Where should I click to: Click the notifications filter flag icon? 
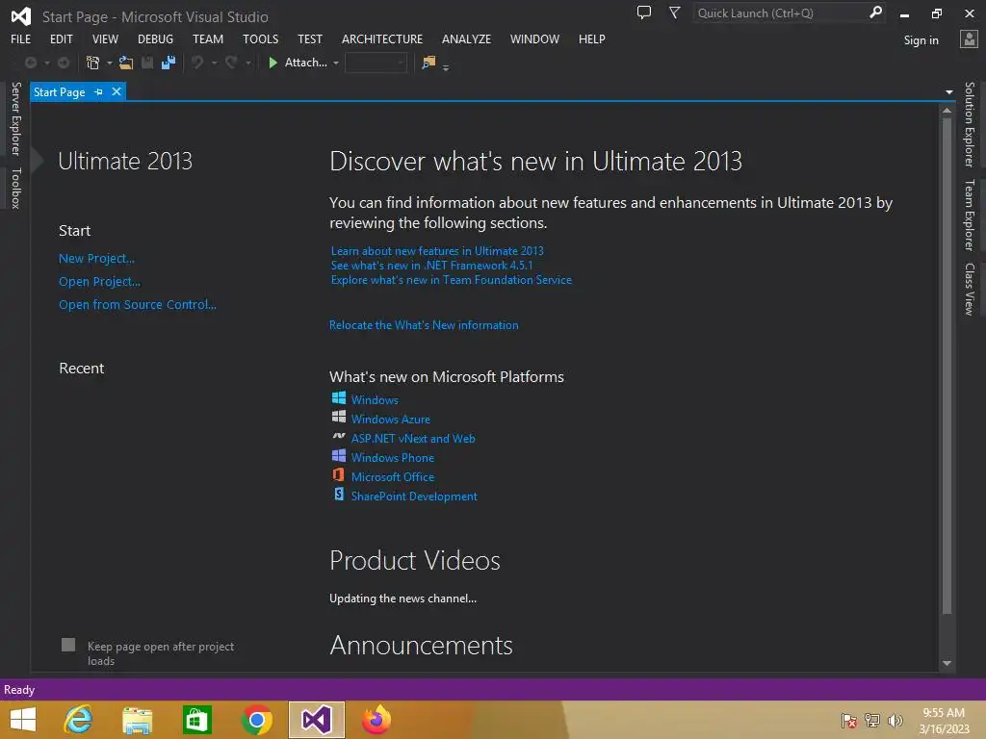674,13
